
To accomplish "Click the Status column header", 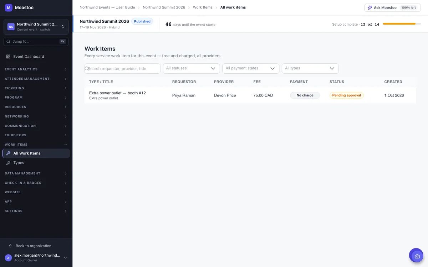I will click(337, 82).
